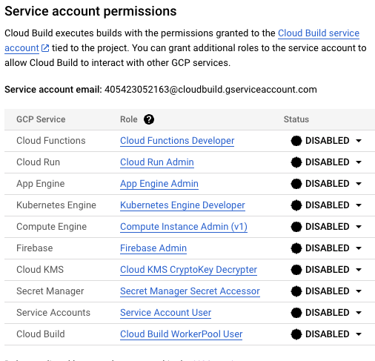Open Cloud KMS CryptoKey Decrypter link
This screenshot has width=375, height=361.
[188, 270]
